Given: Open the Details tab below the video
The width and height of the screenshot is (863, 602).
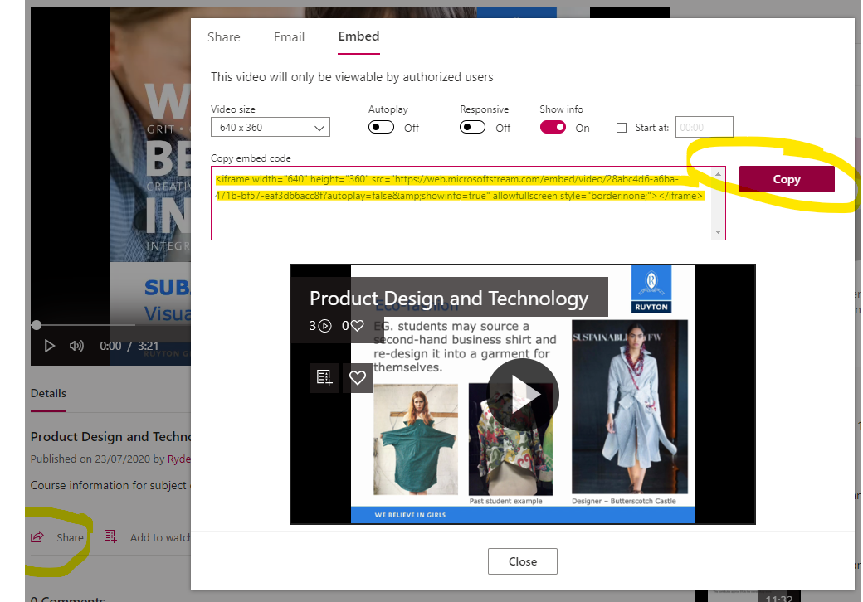Looking at the screenshot, I should [48, 394].
